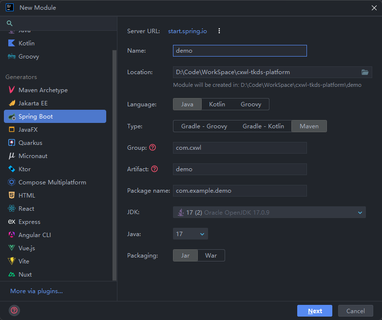Set language to Kotlin
This screenshot has width=382, height=320.
tap(217, 104)
